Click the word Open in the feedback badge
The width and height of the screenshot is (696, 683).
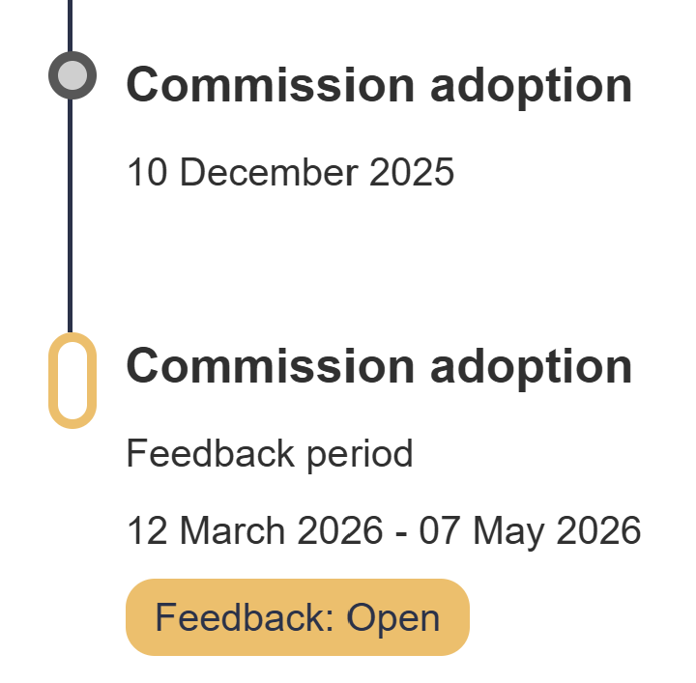(x=392, y=618)
